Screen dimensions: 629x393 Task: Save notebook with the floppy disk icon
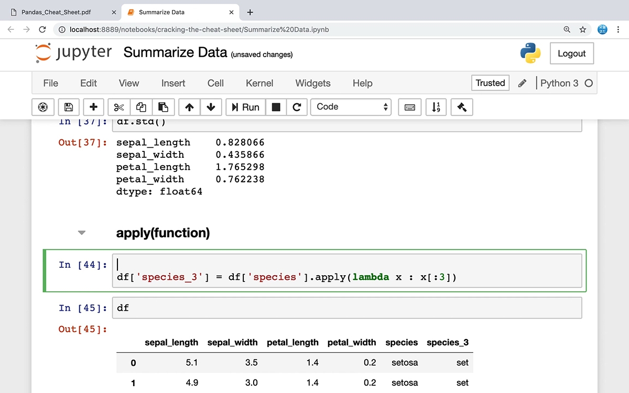pyautogui.click(x=68, y=107)
